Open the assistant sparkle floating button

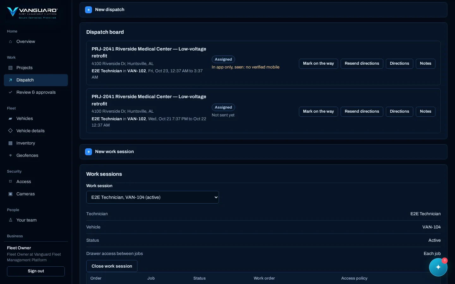pos(438,267)
